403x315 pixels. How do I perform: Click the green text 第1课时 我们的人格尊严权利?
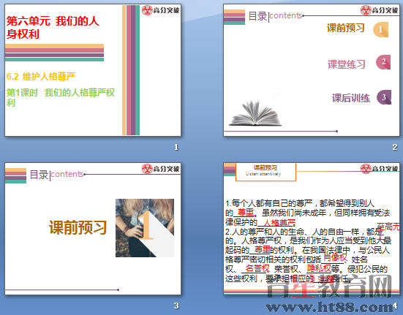[x=61, y=97]
